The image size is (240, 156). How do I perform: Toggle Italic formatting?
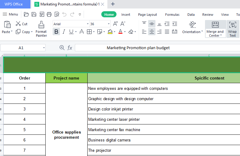click(x=64, y=32)
